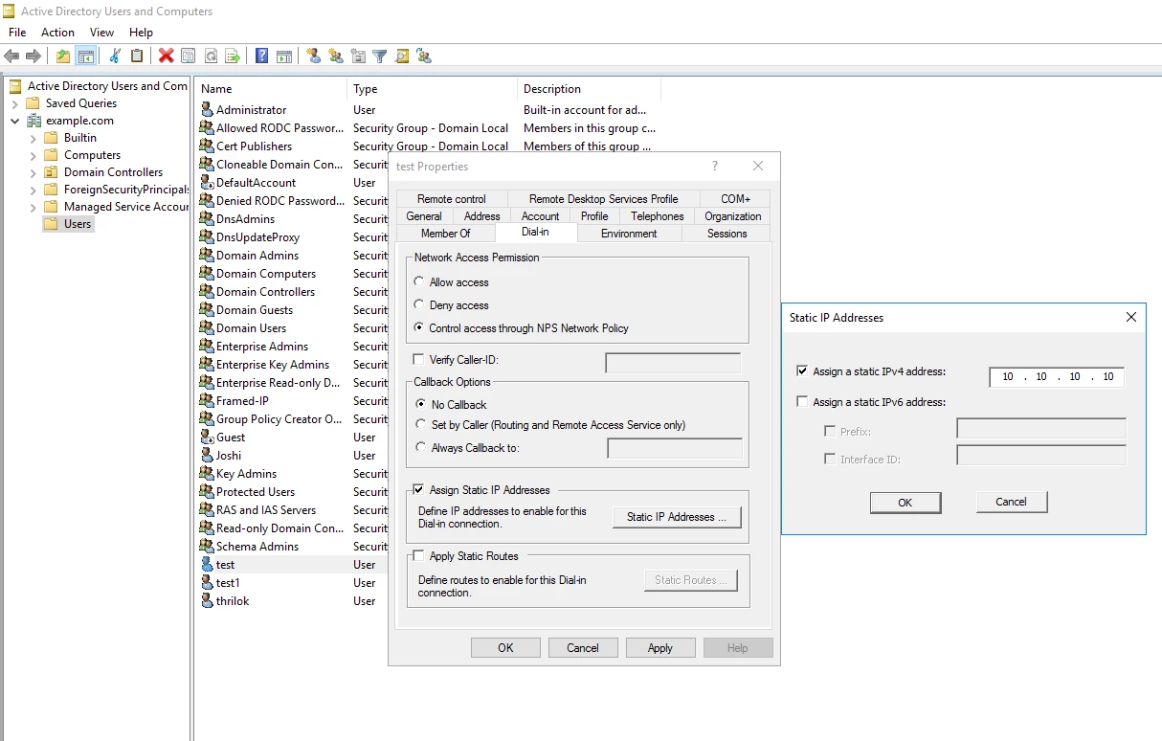Check Assign a static IPv6 address
Viewport: 1162px width, 741px height.
click(x=802, y=402)
